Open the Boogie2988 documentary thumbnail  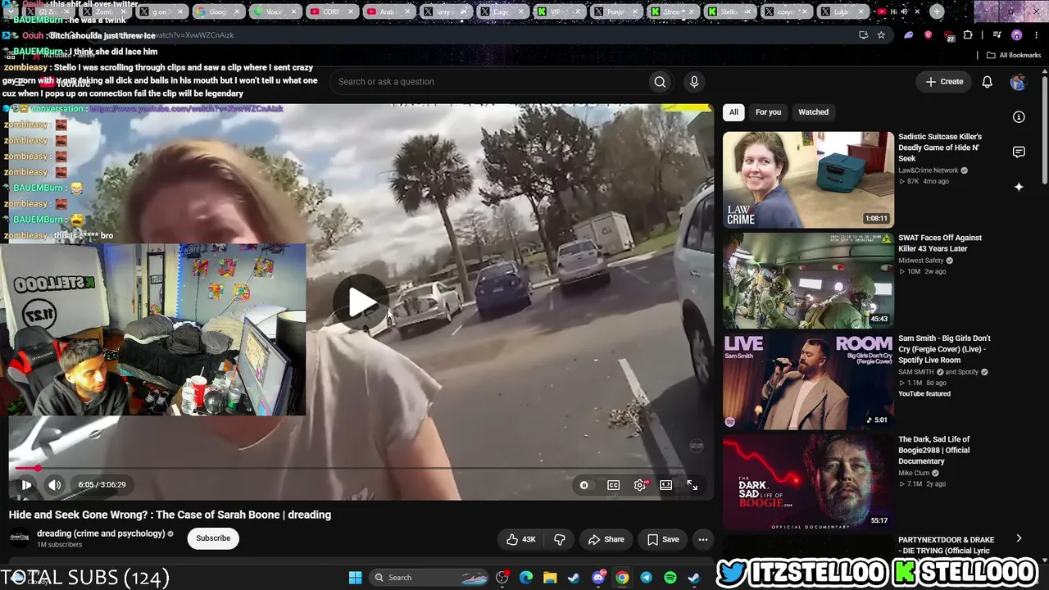[x=808, y=482]
